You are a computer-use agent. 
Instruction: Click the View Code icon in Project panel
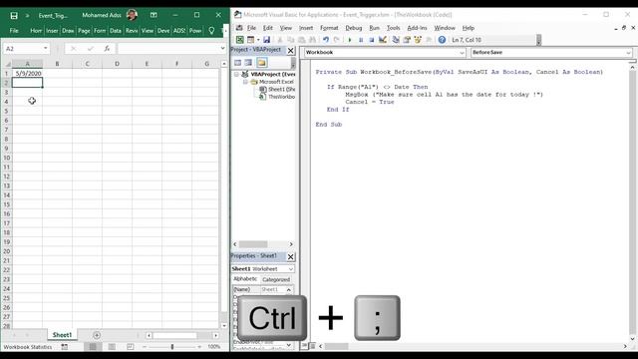point(237,63)
